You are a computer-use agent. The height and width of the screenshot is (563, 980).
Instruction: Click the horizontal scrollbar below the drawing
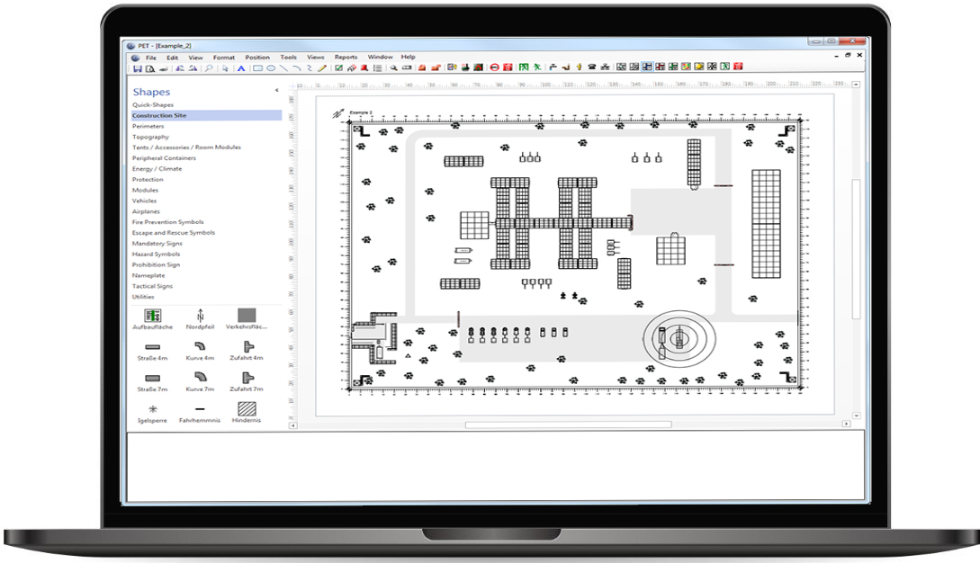[x=567, y=422]
